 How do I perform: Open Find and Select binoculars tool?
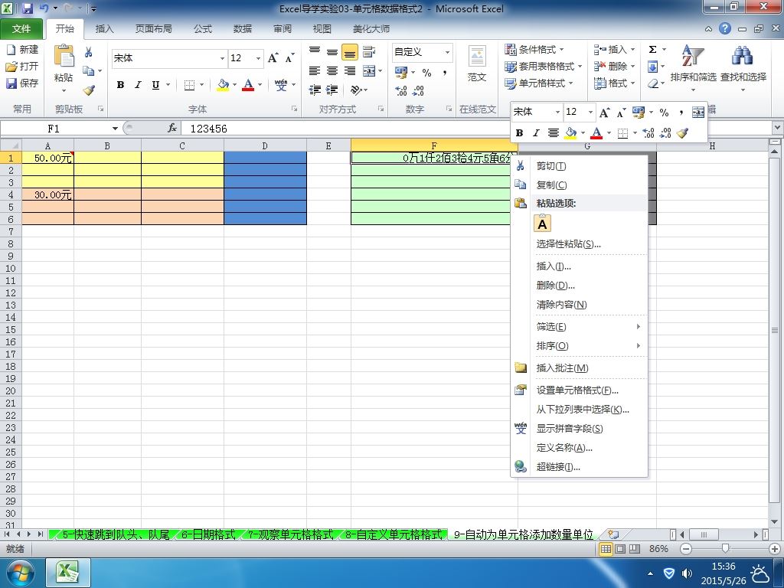pyautogui.click(x=743, y=67)
